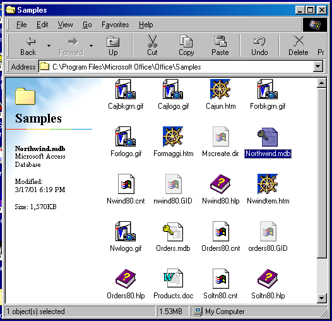Open the Help menu
Viewport: 332px width, 321px height.
[146, 25]
